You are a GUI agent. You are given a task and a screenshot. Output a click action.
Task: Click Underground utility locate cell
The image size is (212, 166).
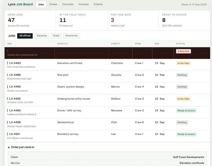pyautogui.click(x=74, y=99)
